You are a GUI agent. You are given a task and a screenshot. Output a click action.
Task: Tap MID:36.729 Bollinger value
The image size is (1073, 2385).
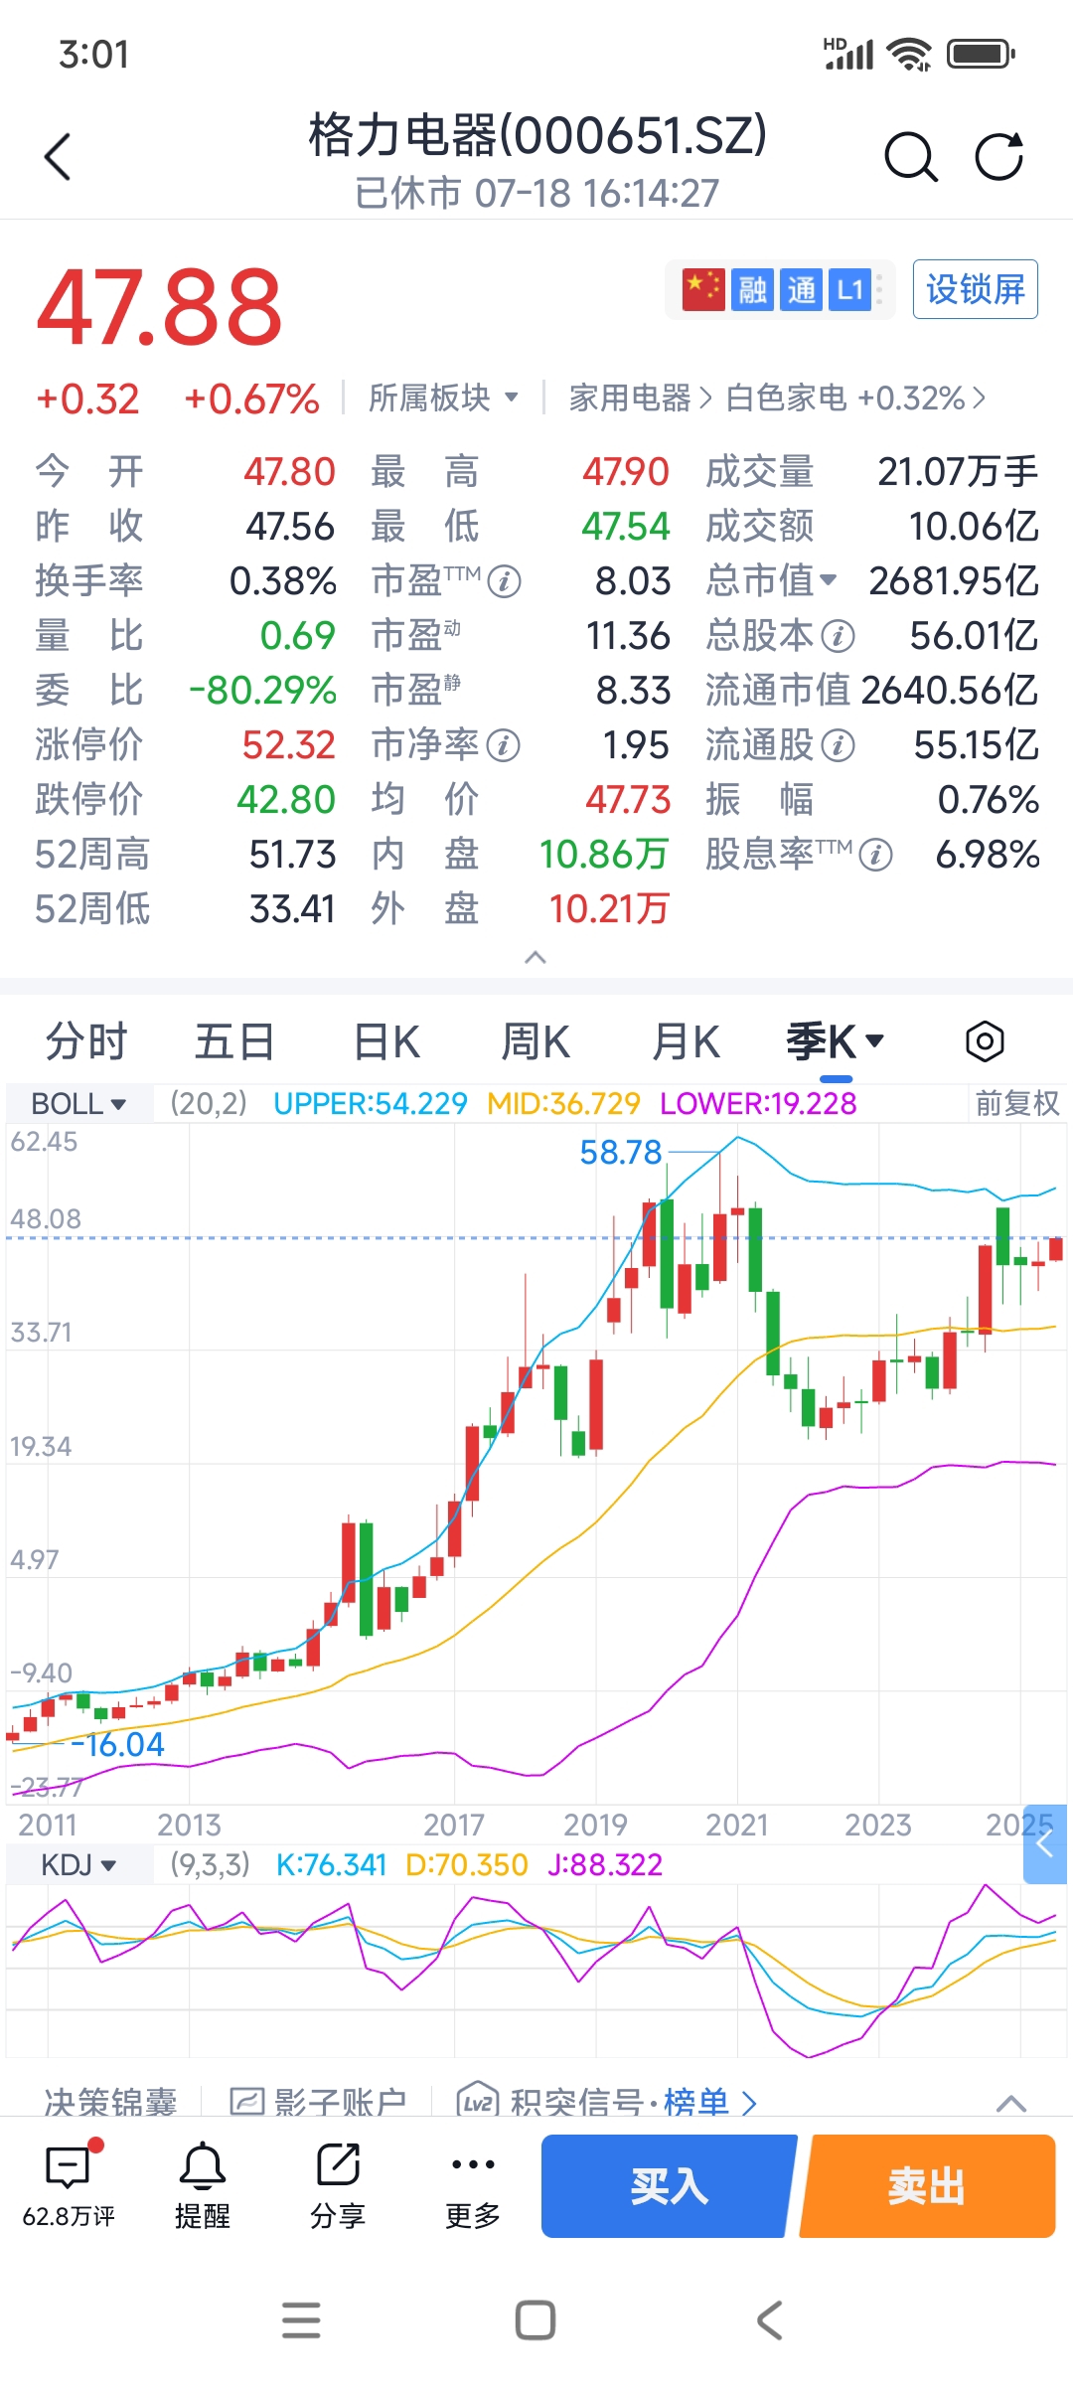point(563,1103)
